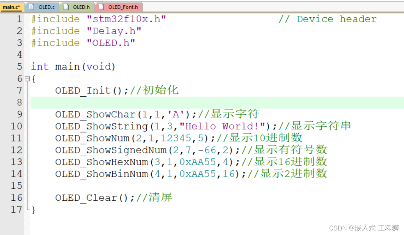This screenshot has width=404, height=235.
Task: Click the "int" keyword on line 5
Action: pyautogui.click(x=40, y=67)
